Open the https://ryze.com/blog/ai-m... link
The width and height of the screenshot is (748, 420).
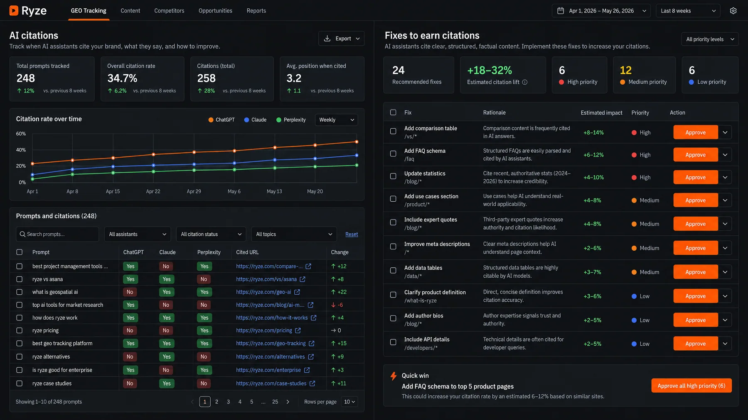coord(270,305)
